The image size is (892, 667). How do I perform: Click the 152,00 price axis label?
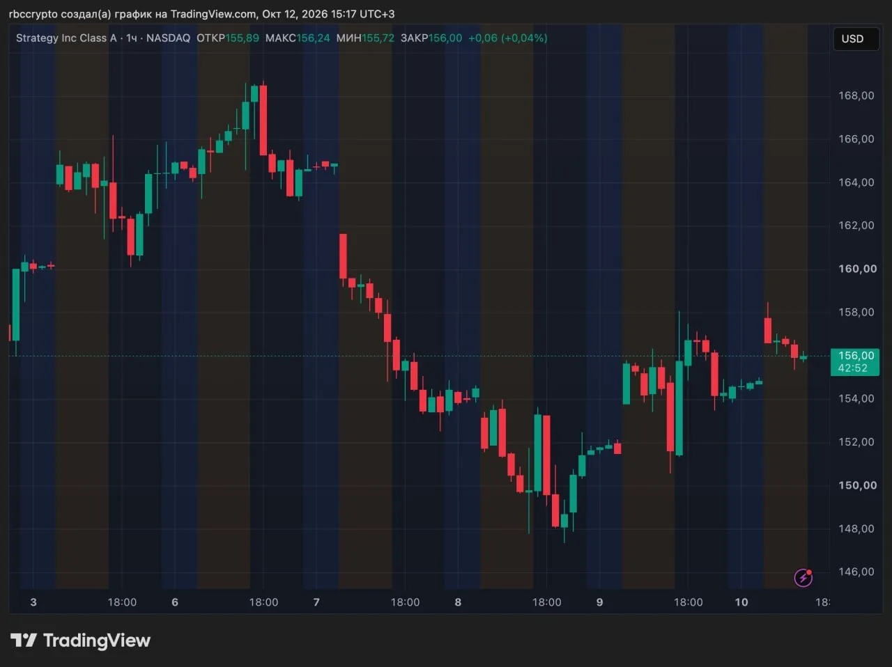[x=856, y=441]
